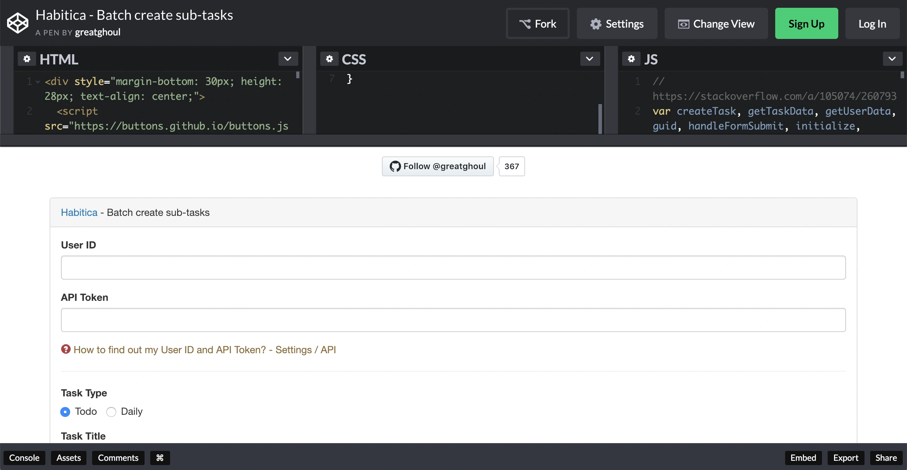Image resolution: width=907 pixels, height=470 pixels.
Task: Expand the JS panel dropdown chevron
Action: tap(892, 59)
